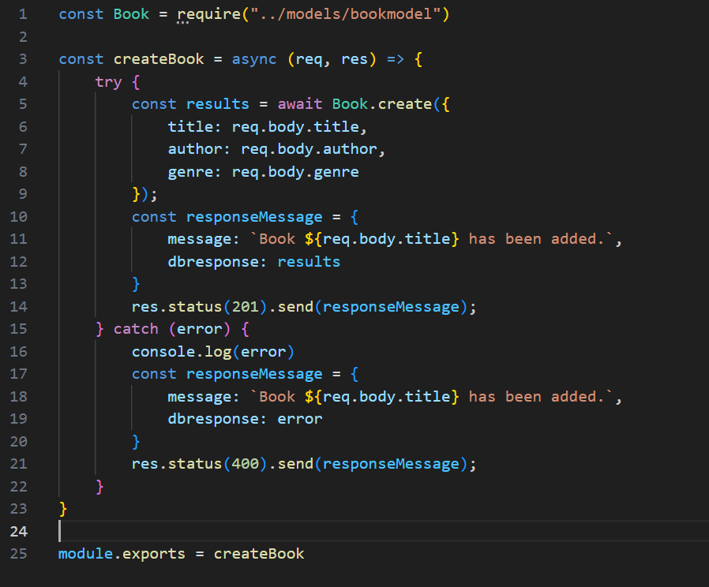Screen dimensions: 709x587
Task: Click the catch keyword
Action: [x=136, y=329]
